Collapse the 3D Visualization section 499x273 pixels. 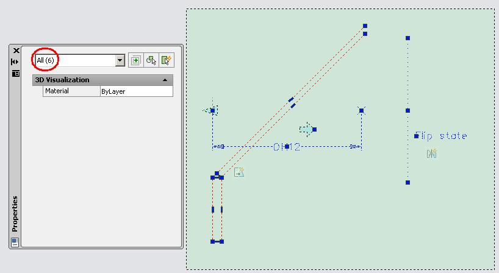click(165, 80)
